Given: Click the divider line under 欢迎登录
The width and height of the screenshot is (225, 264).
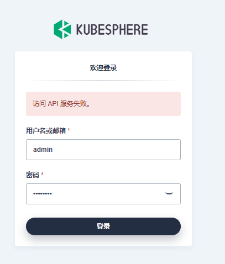Looking at the screenshot, I should pos(103,80).
